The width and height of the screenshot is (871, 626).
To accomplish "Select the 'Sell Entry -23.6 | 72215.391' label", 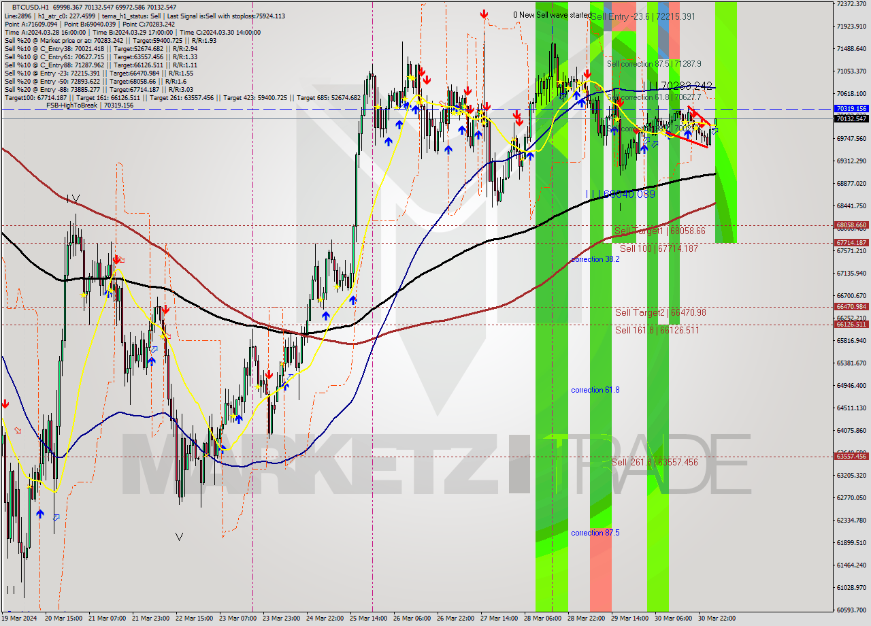I will (644, 16).
